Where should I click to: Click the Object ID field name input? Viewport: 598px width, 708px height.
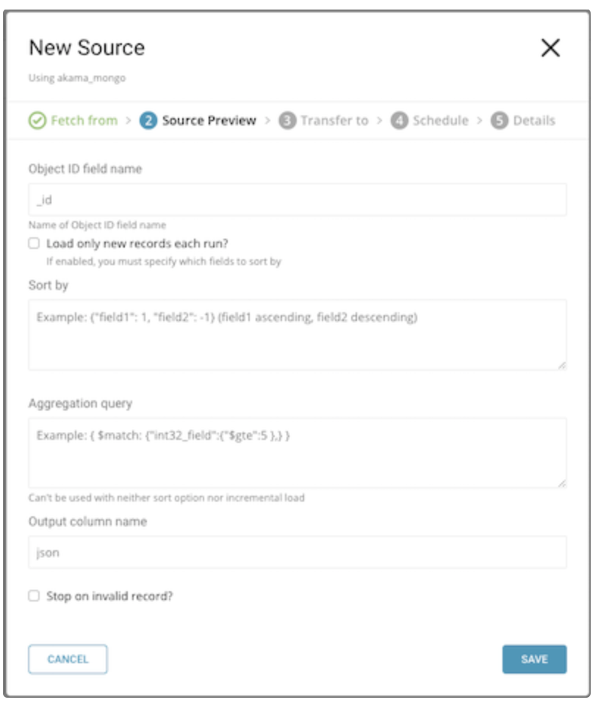298,200
